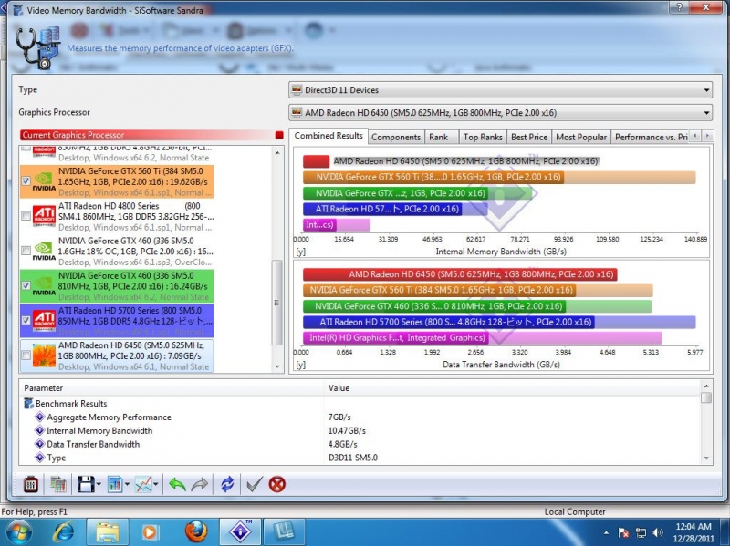Uncheck the GeForce GTX 560 Ti checkbox

(26, 180)
